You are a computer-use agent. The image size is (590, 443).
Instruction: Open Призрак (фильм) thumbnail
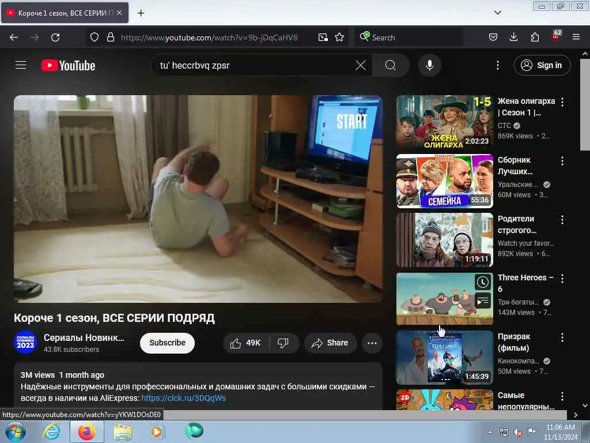click(444, 358)
